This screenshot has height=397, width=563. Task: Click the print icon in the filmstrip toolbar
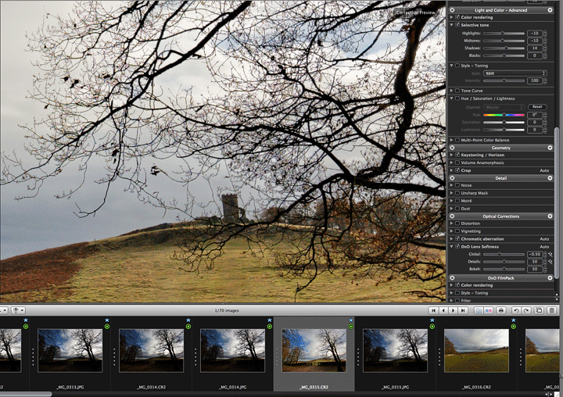[x=501, y=310]
